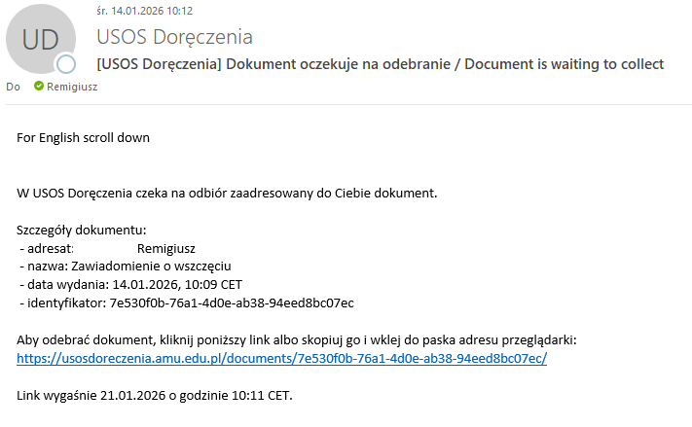Screen dimensions: 692x427
Task: Click the sender name USOS Doręczenia
Action: (x=174, y=37)
